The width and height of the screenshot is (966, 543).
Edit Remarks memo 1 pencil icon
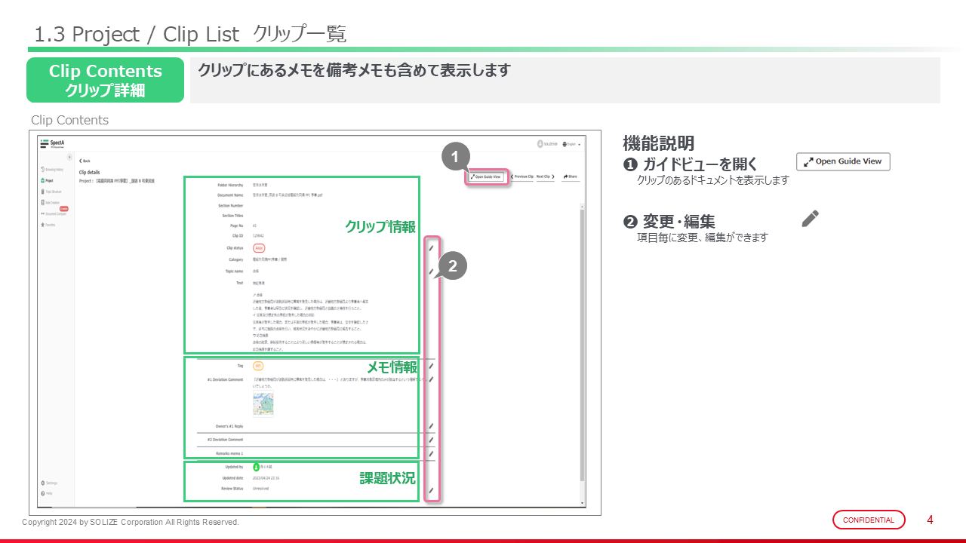(x=432, y=454)
